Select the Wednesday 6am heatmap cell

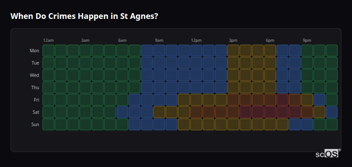[122, 75]
